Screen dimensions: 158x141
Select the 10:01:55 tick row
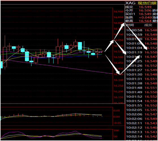click(142, 105)
